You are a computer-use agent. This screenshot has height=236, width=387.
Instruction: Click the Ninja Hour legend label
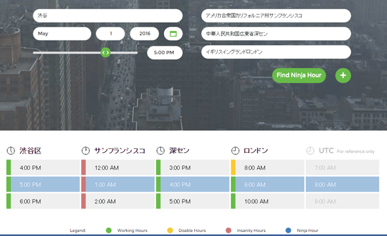307,230
